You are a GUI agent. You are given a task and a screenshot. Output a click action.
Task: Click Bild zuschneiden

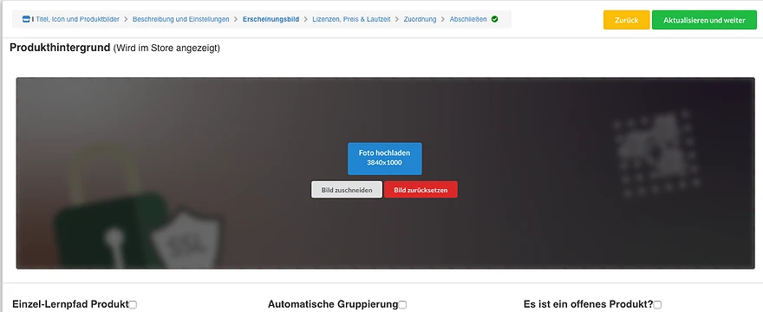pyautogui.click(x=347, y=190)
